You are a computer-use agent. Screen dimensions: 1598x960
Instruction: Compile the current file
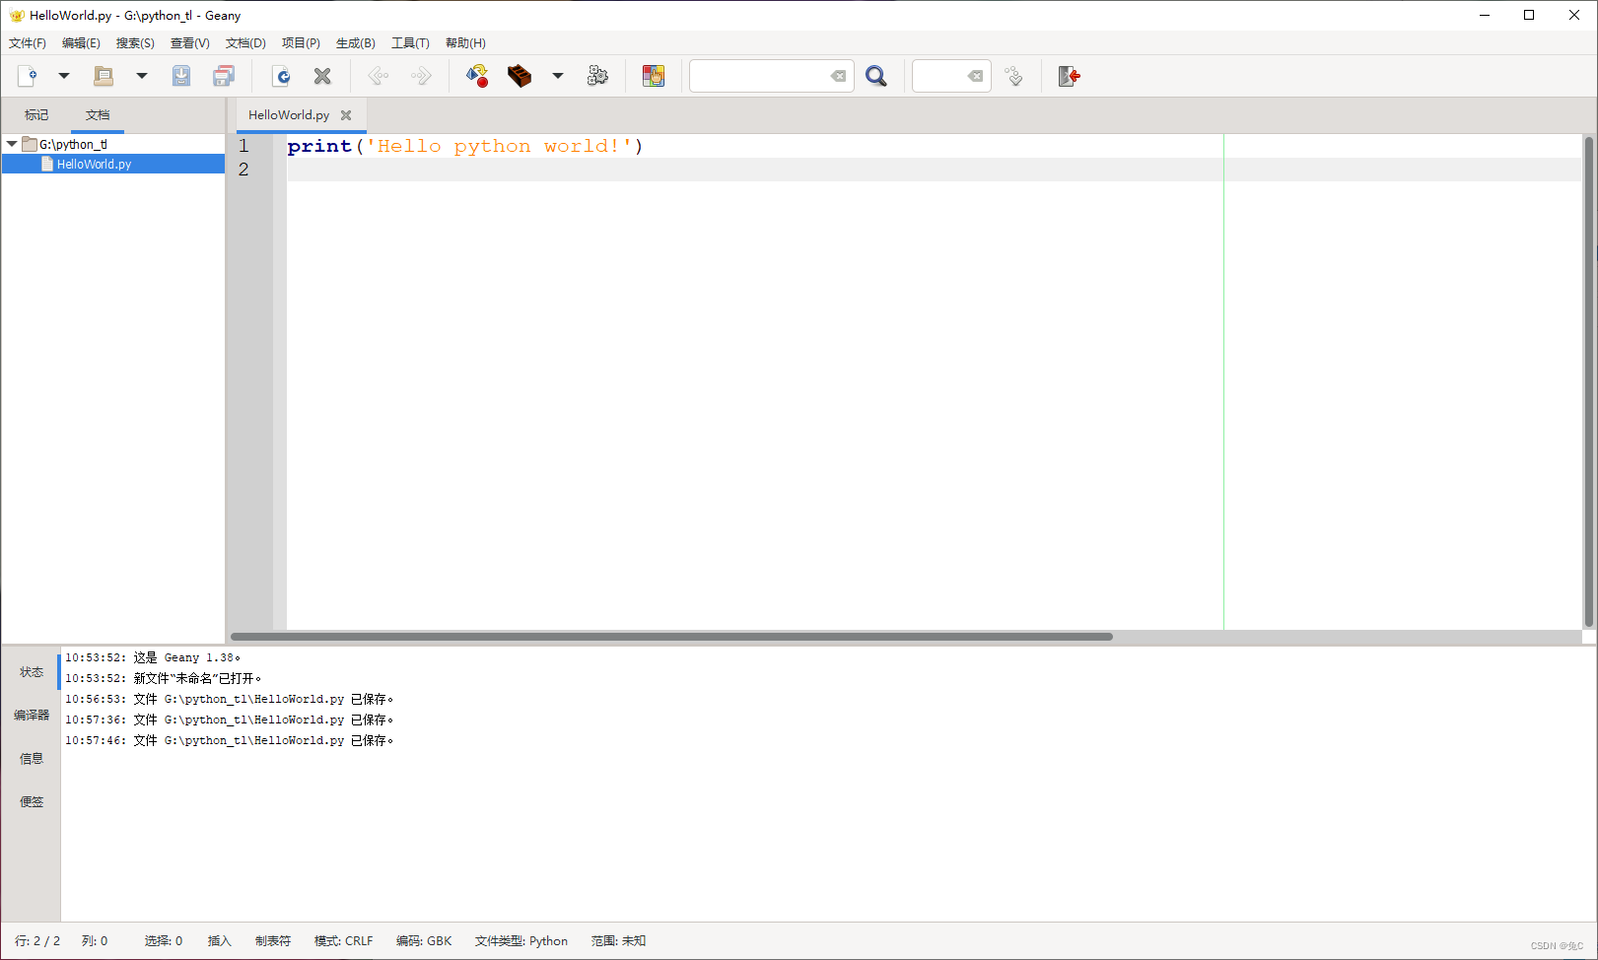(x=477, y=76)
